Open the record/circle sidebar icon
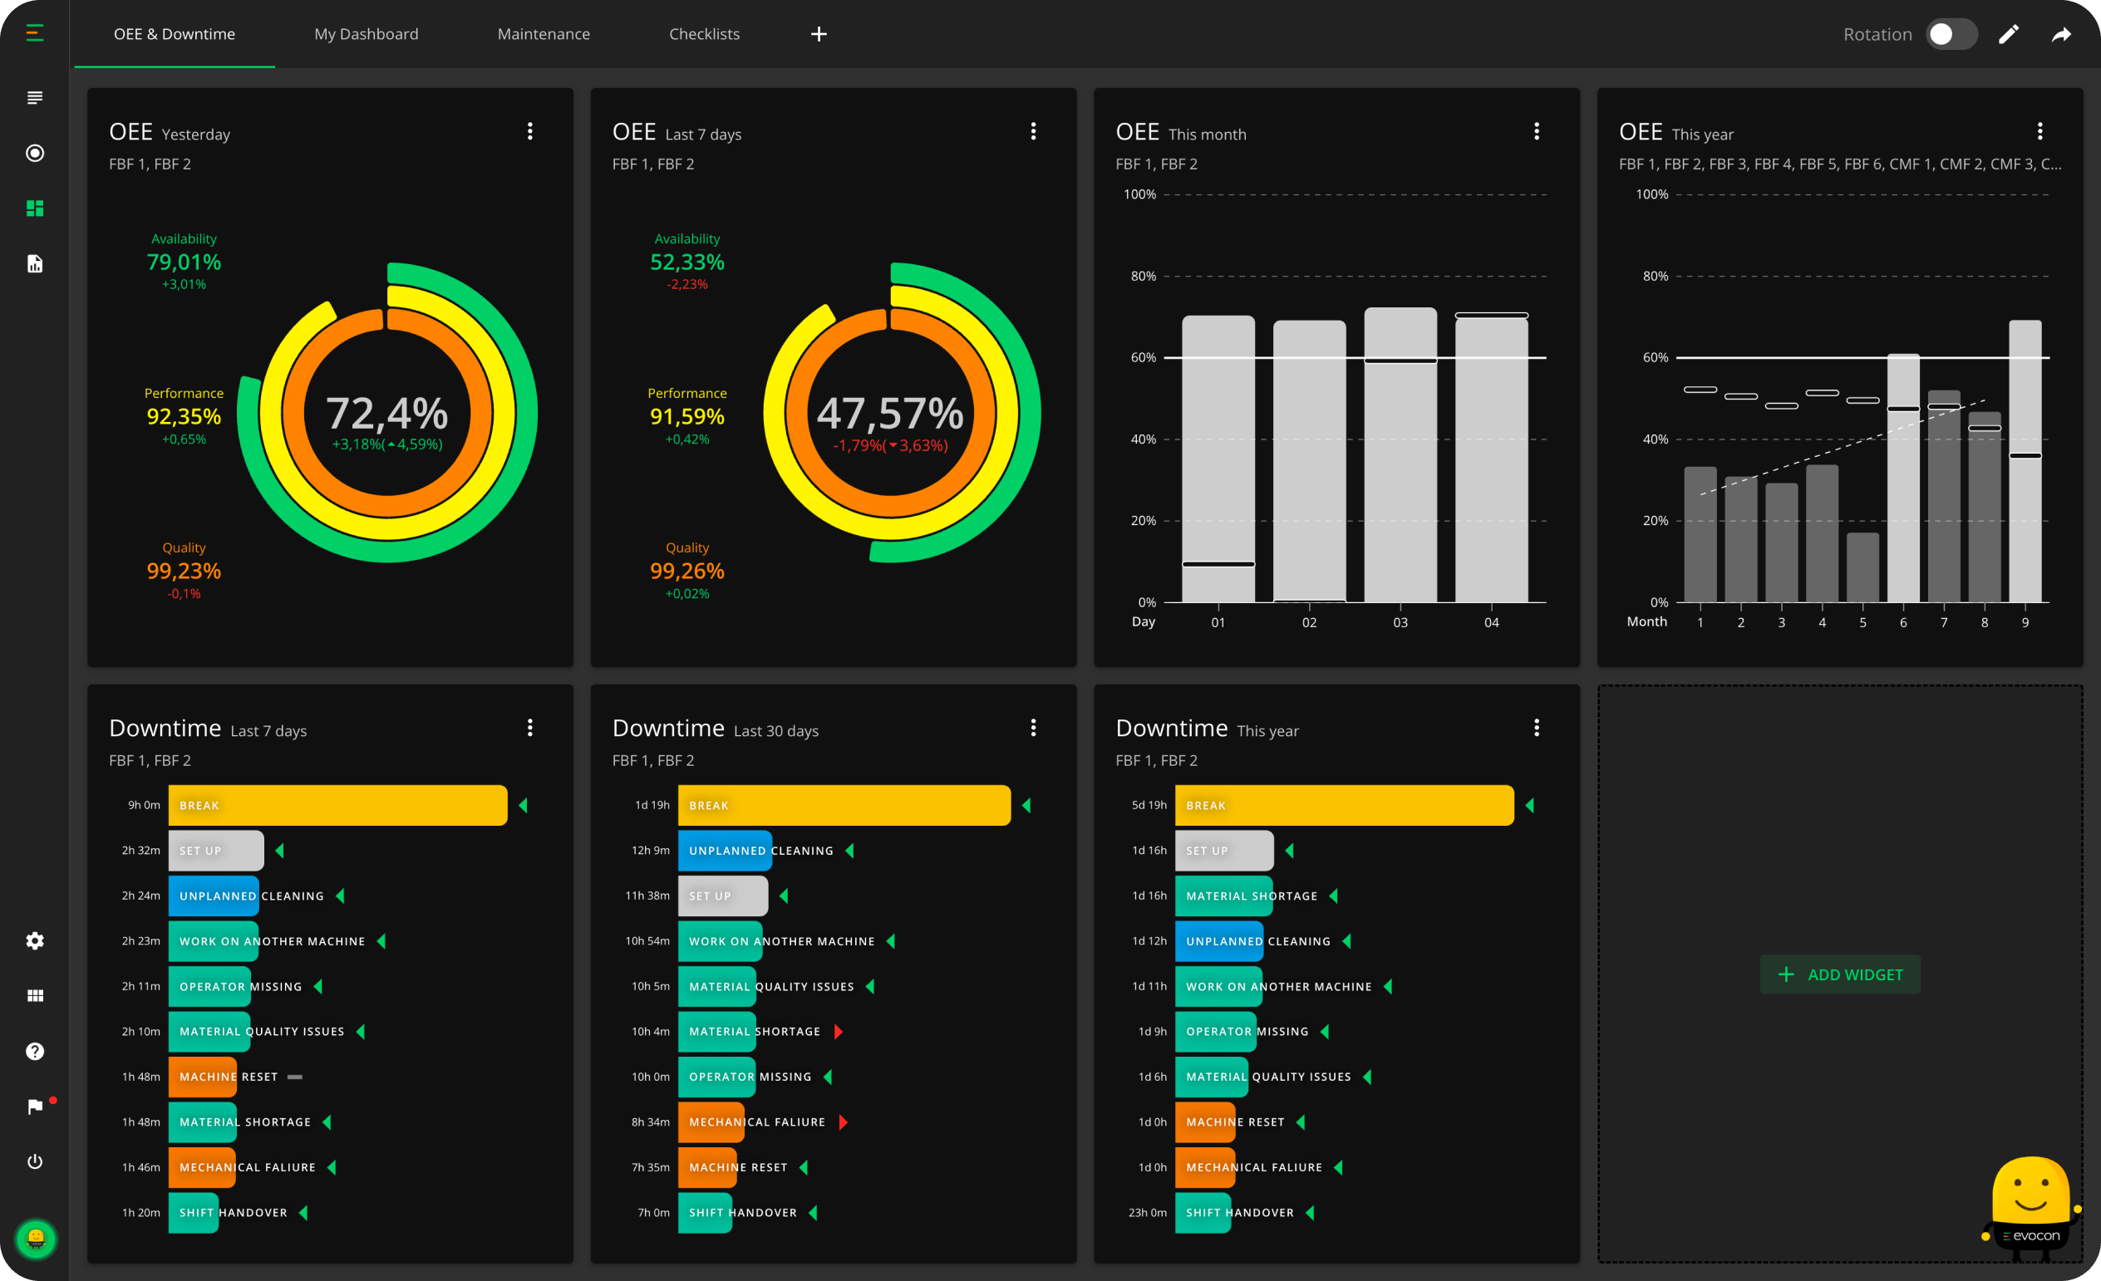Screen dimensions: 2101x1281 click(35, 154)
